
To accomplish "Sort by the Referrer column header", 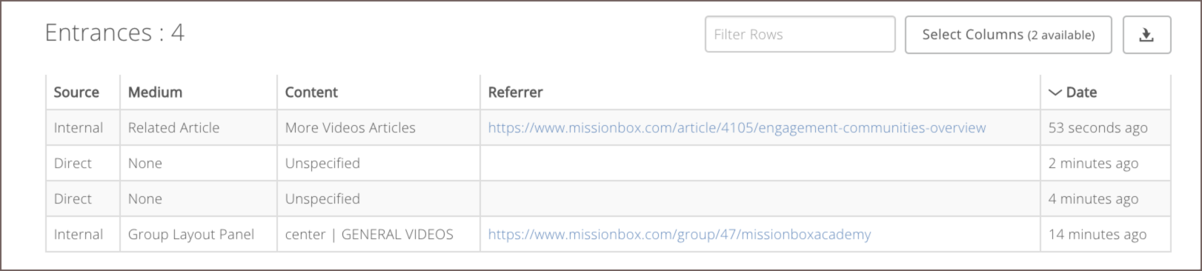I will 515,93.
